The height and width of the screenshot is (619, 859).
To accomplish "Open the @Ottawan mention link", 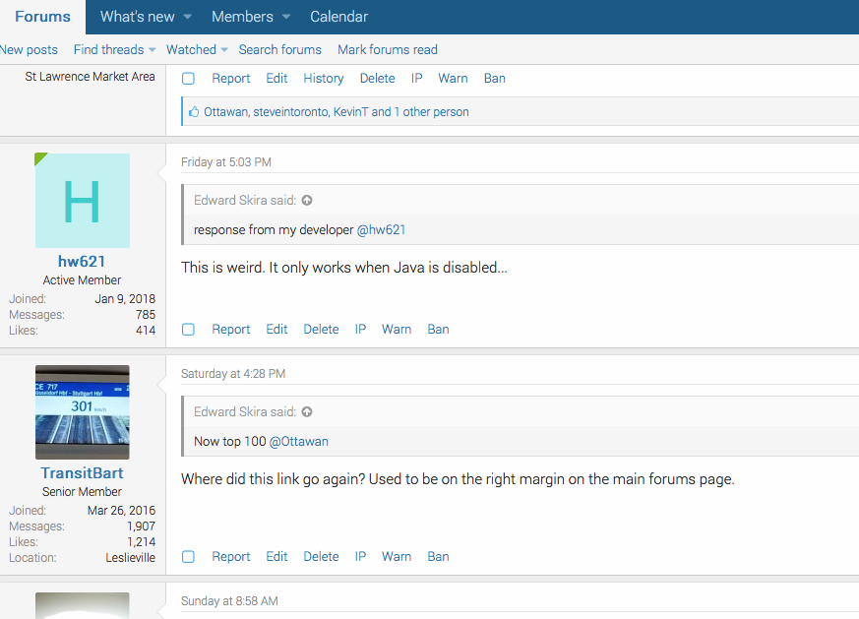I will 298,442.
